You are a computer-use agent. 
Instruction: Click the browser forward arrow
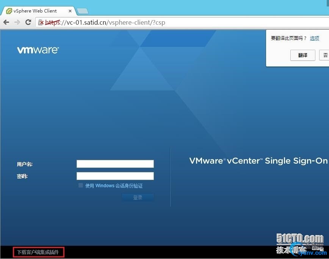click(x=17, y=22)
